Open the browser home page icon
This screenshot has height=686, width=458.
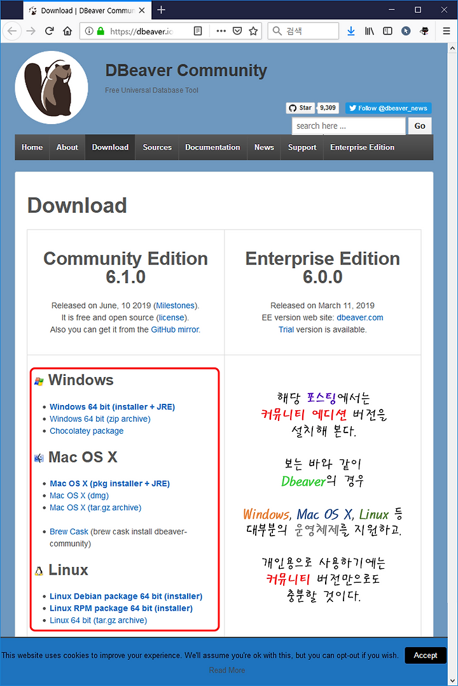click(x=67, y=31)
